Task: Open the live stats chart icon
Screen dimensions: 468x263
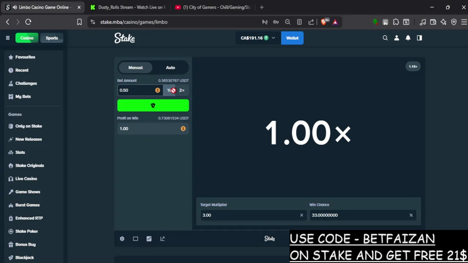Action: (x=149, y=239)
